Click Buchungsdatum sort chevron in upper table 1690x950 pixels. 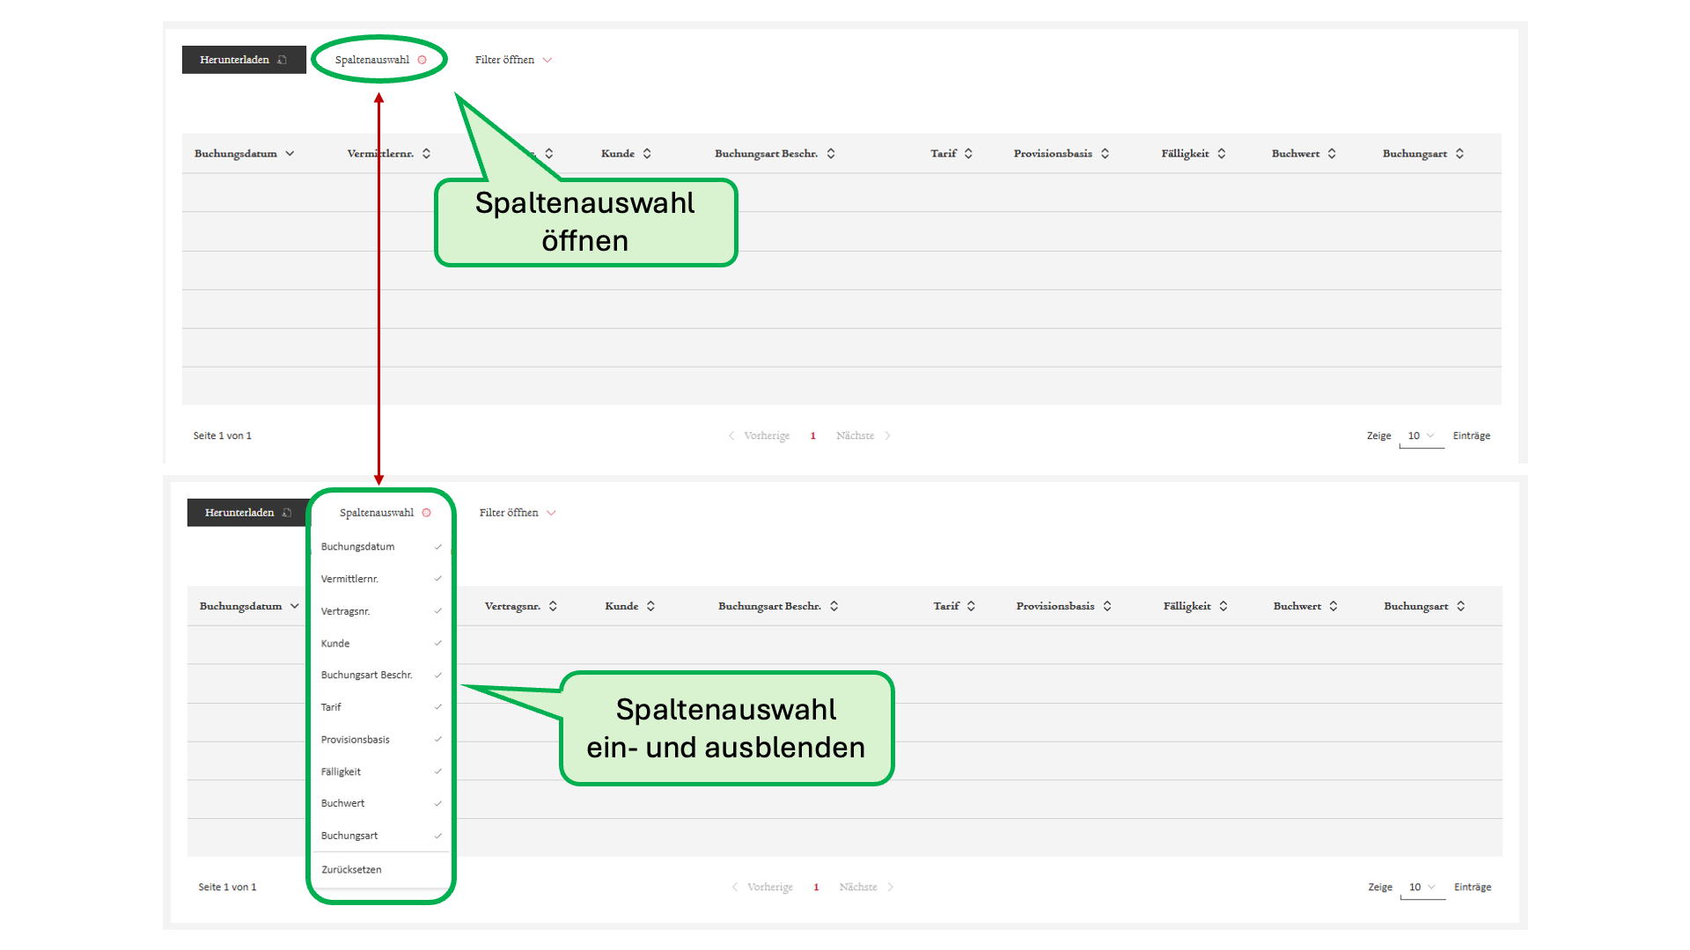pyautogui.click(x=290, y=153)
